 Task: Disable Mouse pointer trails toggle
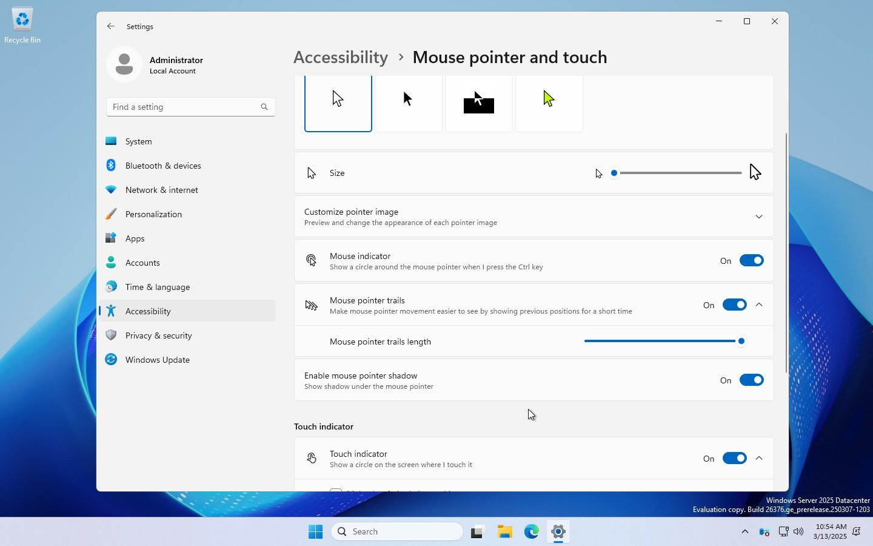tap(734, 305)
